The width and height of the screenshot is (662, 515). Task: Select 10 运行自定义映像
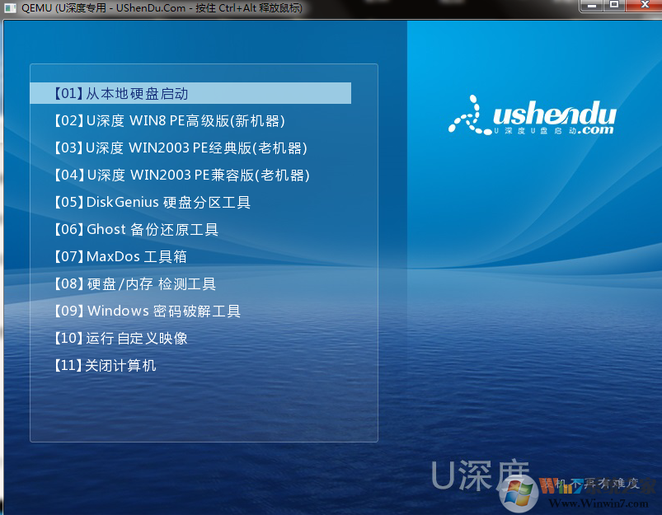point(120,338)
